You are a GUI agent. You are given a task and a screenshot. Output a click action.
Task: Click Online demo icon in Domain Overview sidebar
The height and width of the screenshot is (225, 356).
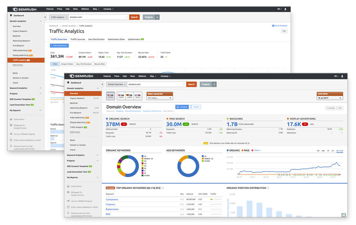tap(68, 186)
